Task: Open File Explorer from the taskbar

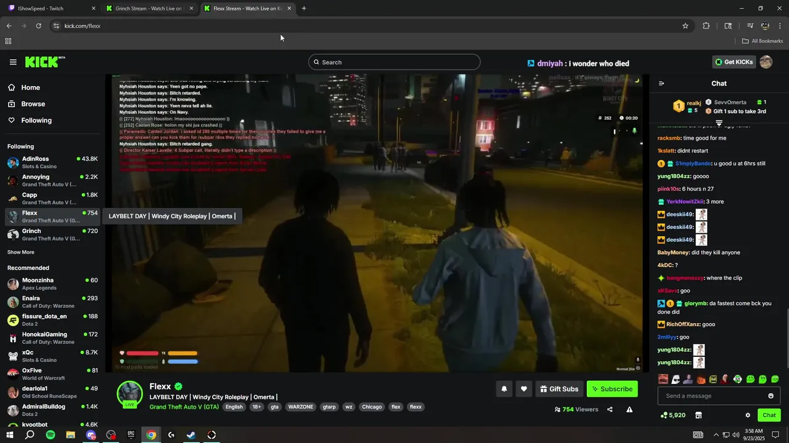Action: pyautogui.click(x=70, y=435)
